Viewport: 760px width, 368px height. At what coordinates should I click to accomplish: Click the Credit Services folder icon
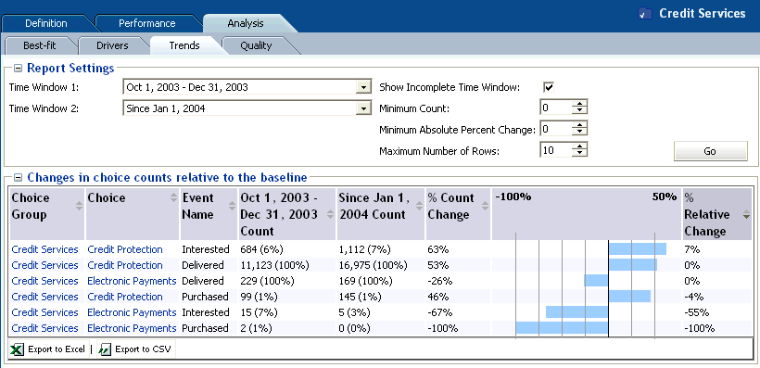(645, 14)
